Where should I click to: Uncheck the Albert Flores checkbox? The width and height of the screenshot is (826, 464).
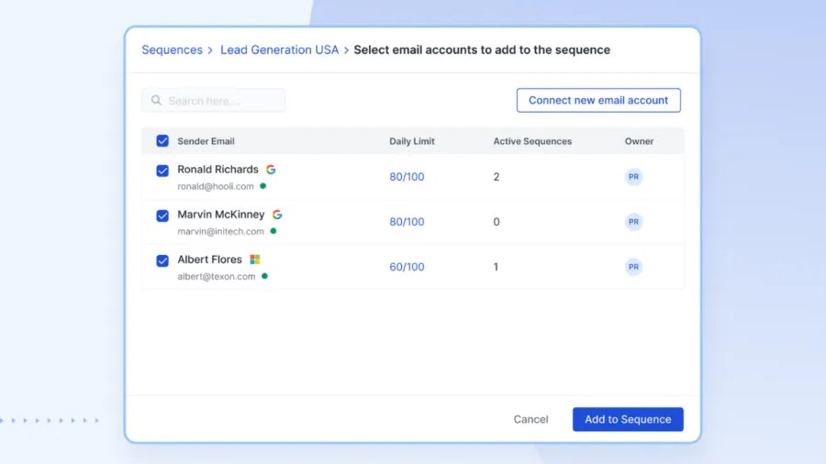(x=162, y=261)
